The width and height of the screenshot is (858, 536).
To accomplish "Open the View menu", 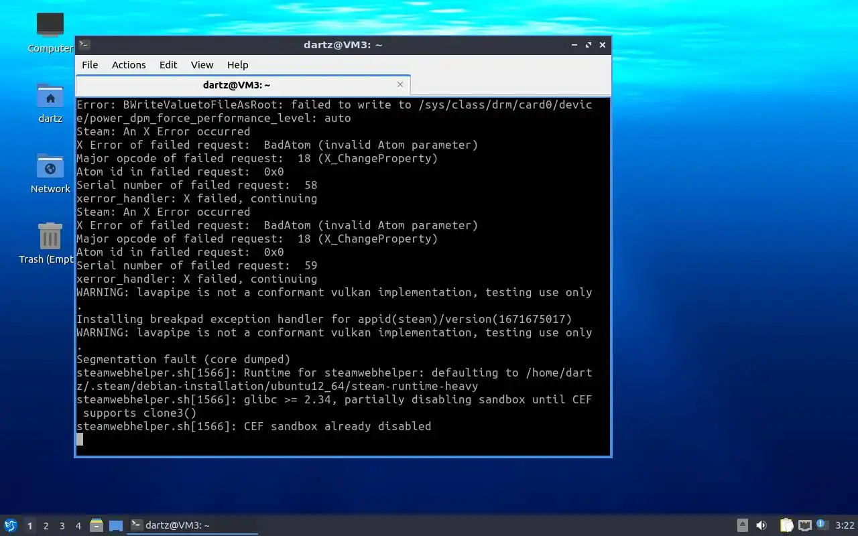I will 202,65.
